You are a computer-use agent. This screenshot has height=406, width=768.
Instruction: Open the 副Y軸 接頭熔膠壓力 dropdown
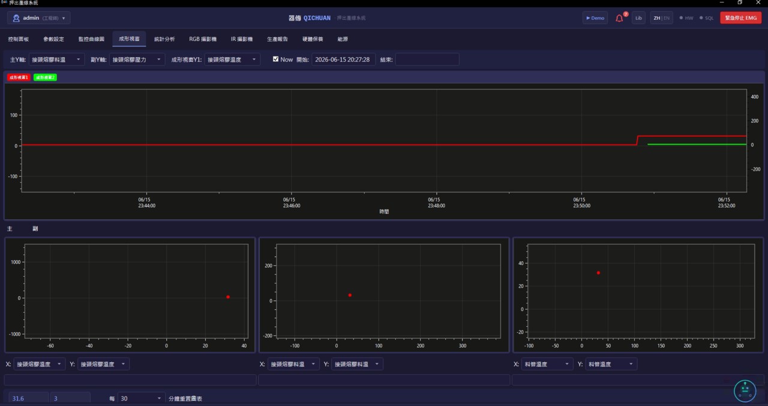click(x=137, y=59)
